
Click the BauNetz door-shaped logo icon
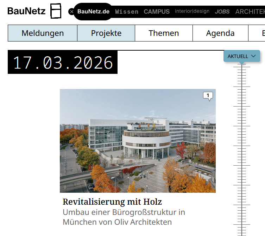56,11
